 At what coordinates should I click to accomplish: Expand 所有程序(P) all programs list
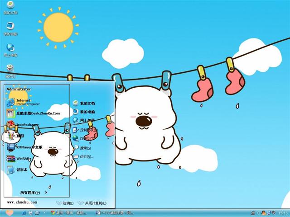pyautogui.click(x=34, y=193)
